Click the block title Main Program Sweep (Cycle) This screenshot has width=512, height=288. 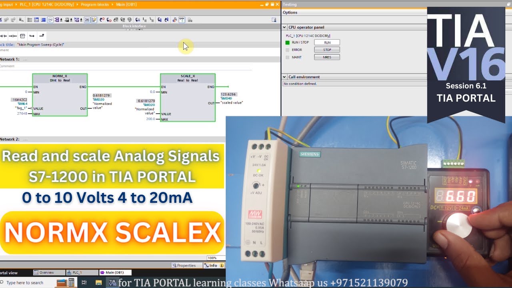(41, 45)
